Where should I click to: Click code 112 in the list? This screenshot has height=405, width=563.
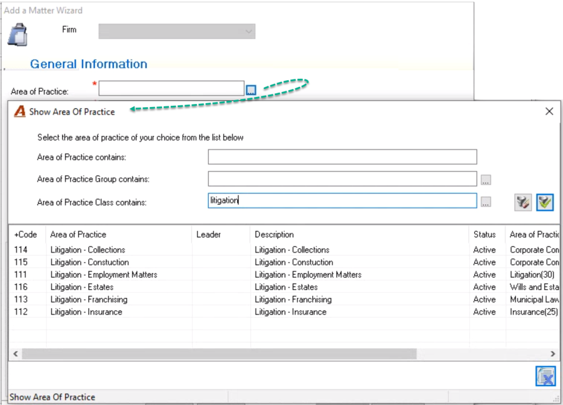[x=21, y=312]
